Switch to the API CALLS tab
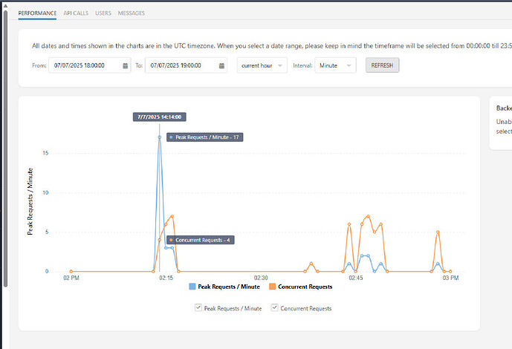The image size is (512, 349). coord(75,13)
